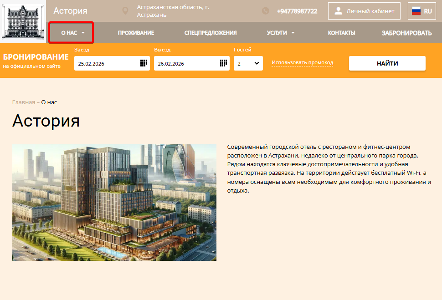Image resolution: width=442 pixels, height=300 pixels.
Task: Click the Астория page heading
Action: click(46, 121)
